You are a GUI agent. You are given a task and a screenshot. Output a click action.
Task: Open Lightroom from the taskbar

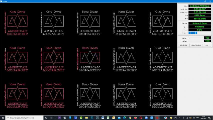97,117
